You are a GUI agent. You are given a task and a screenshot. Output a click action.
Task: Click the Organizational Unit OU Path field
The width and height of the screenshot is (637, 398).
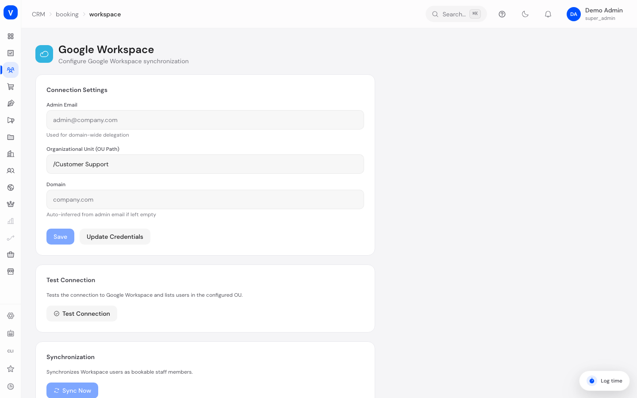pyautogui.click(x=205, y=164)
